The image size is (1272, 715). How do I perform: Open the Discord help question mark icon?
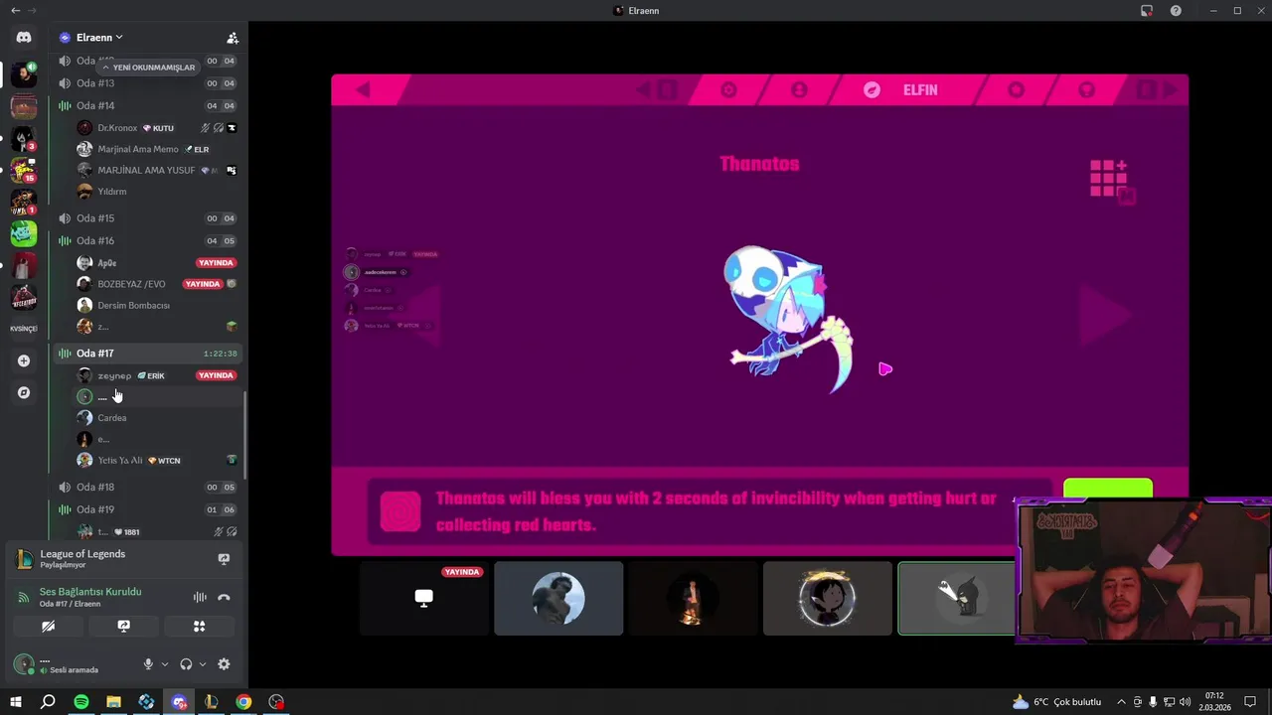coord(1176,11)
